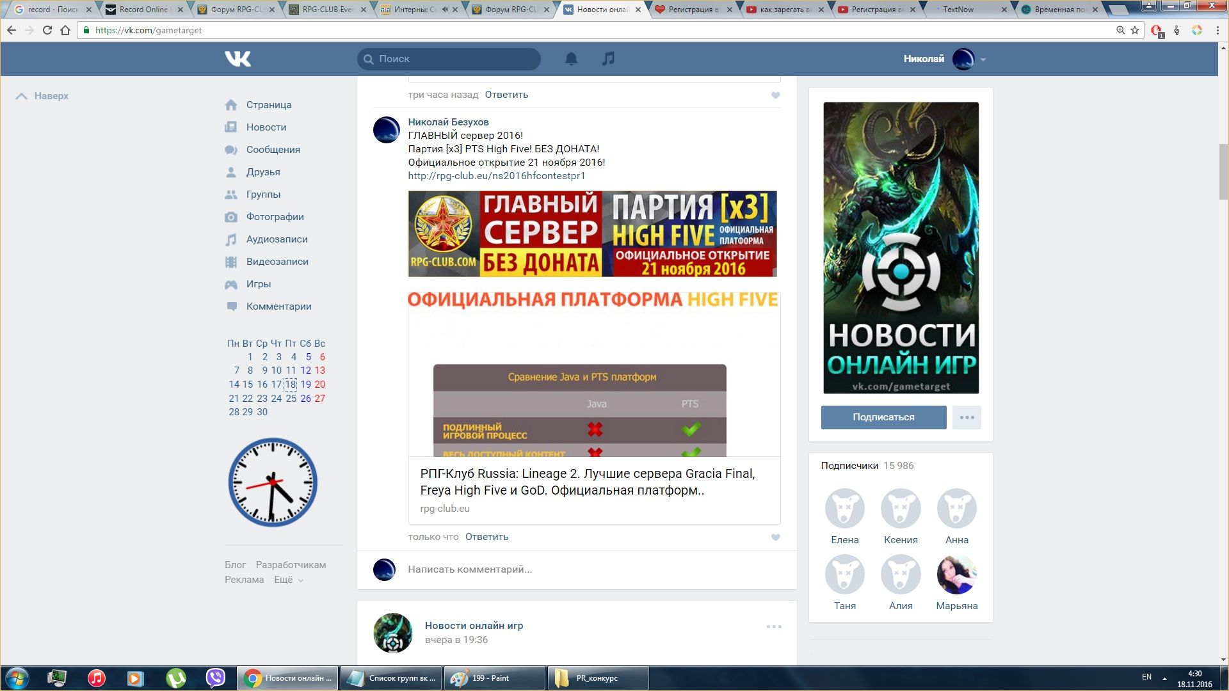Launch Viber from taskbar
1229x691 pixels.
pos(216,678)
